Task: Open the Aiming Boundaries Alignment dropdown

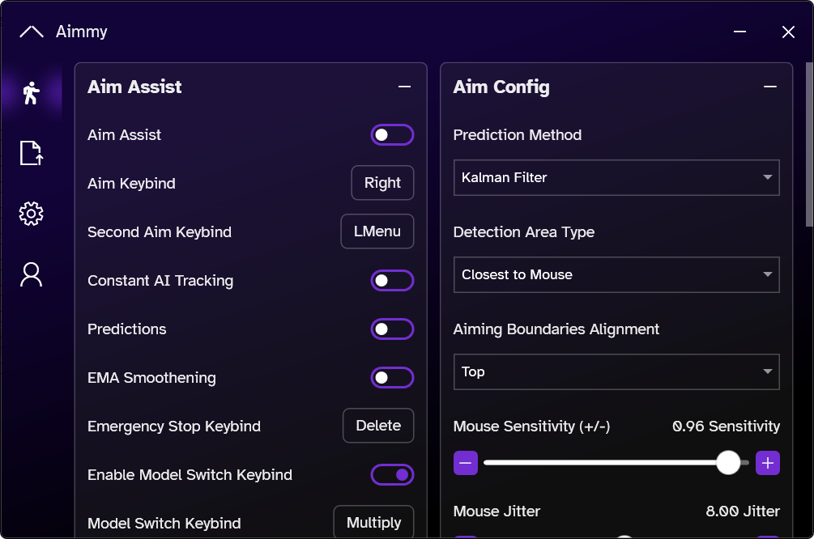Action: [x=616, y=371]
